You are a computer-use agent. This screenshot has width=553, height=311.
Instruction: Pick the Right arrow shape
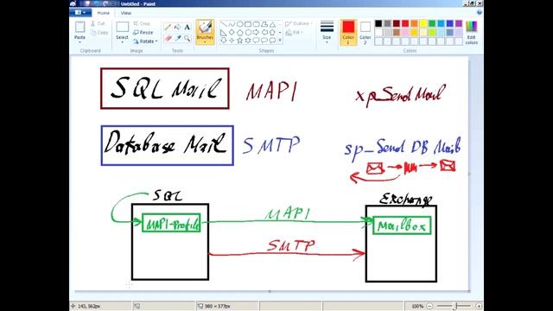click(x=256, y=33)
